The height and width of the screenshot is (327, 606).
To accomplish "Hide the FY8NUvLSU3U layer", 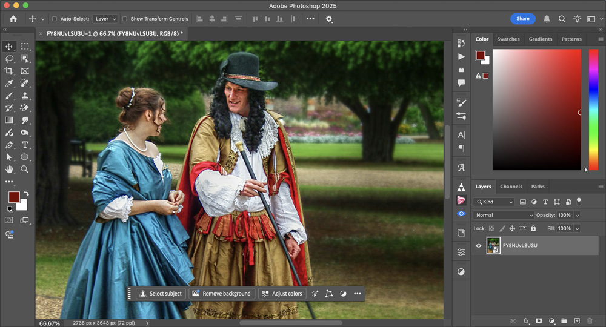I will coord(479,246).
